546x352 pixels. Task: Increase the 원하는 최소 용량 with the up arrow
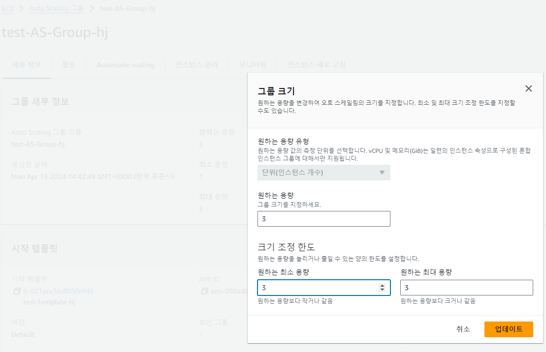coord(383,286)
